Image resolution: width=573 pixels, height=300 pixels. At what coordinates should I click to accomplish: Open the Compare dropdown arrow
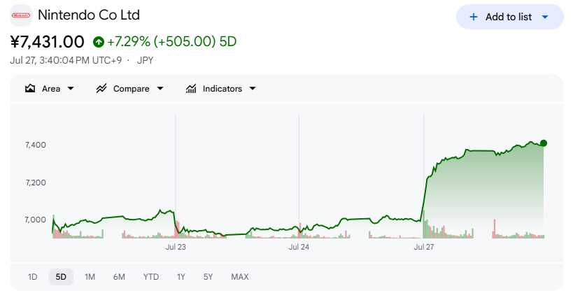click(x=160, y=88)
